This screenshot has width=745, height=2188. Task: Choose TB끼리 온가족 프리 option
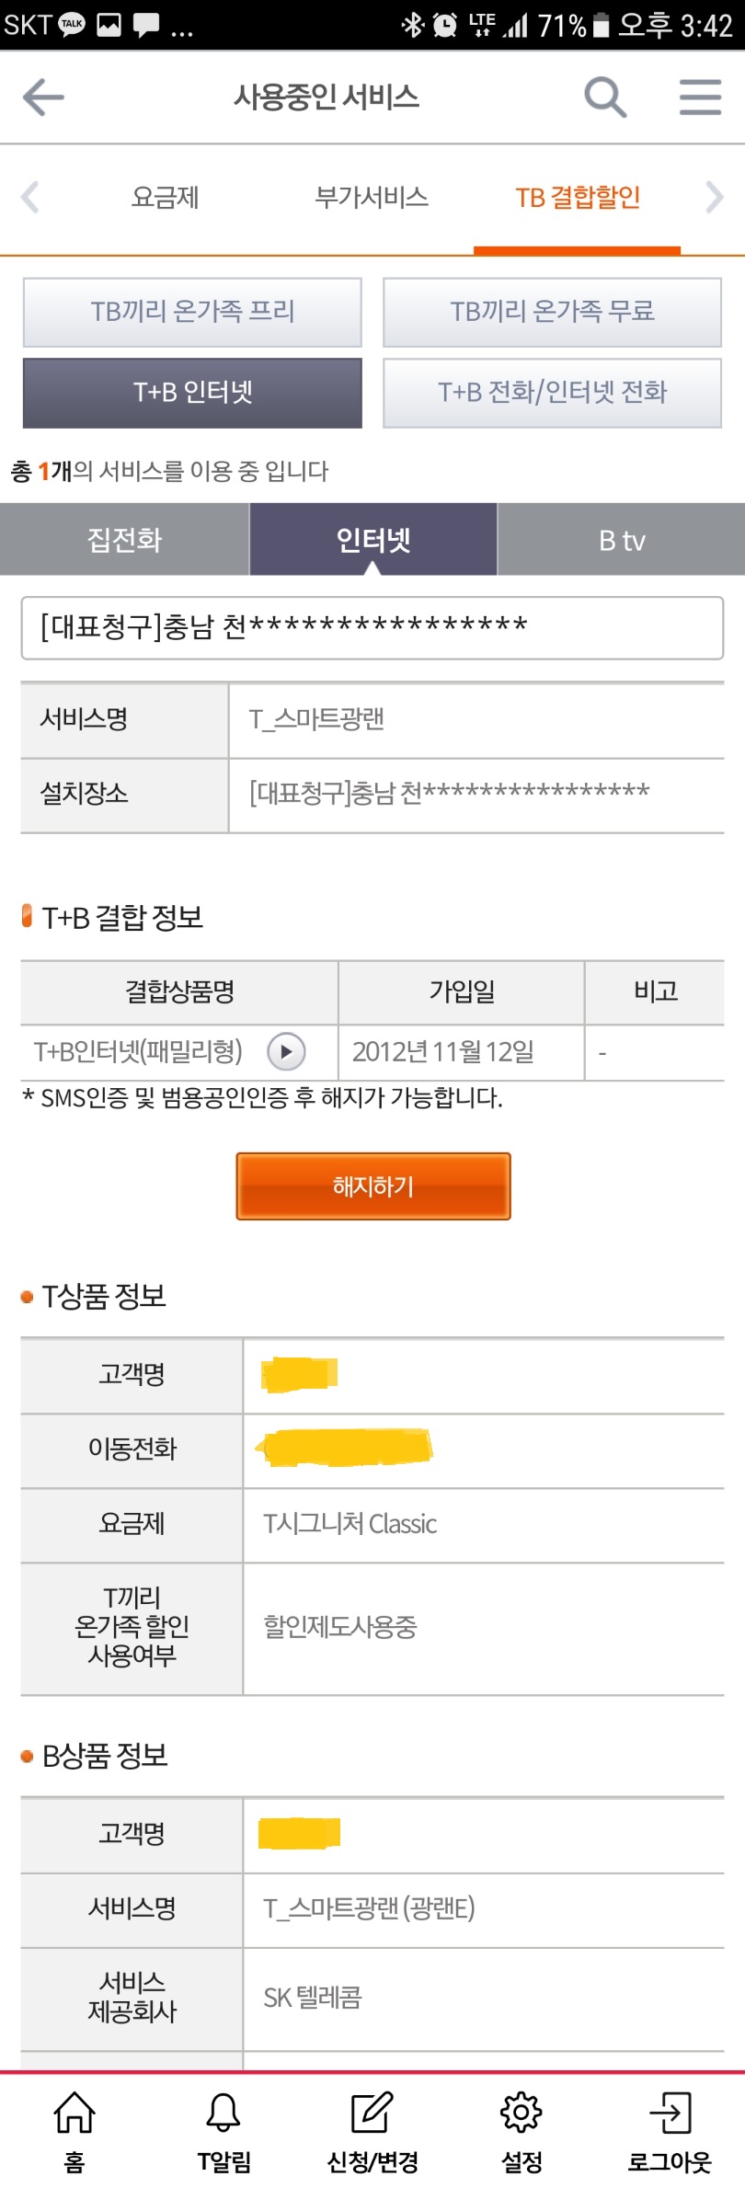(x=192, y=312)
